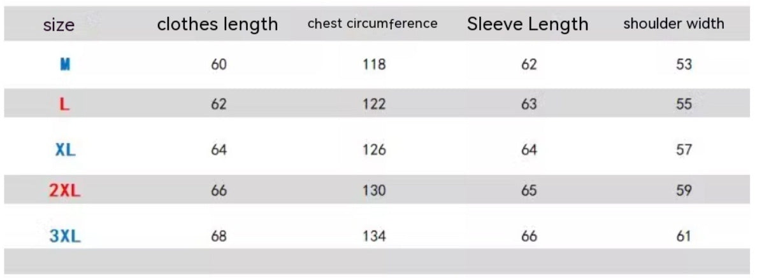Viewport: 757px width, 278px height.
Task: Click the 'chest circumference' header
Action: tap(372, 24)
